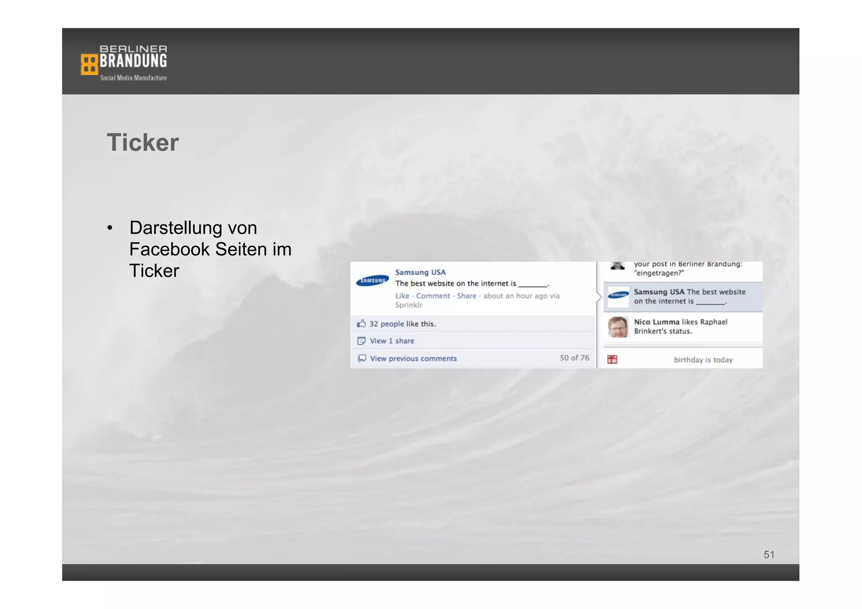
Task: Click the birthday gift icon
Action: coord(612,359)
